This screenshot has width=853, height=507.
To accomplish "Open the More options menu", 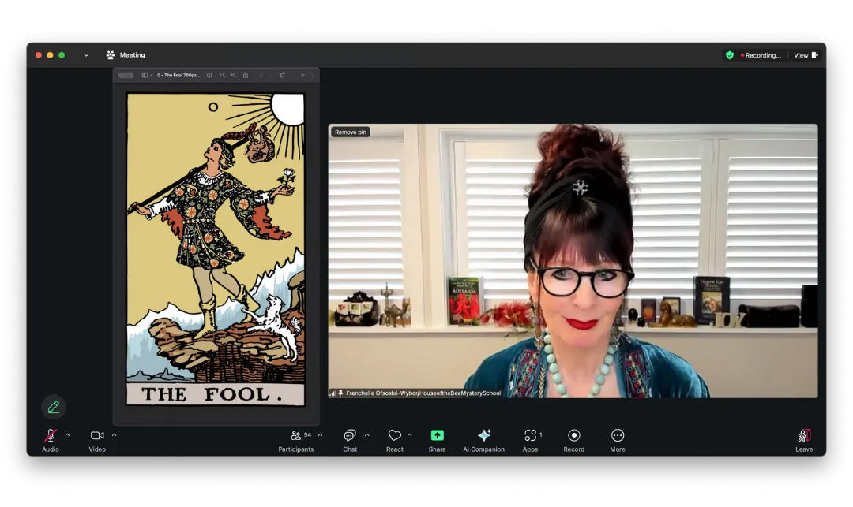I will tap(618, 436).
